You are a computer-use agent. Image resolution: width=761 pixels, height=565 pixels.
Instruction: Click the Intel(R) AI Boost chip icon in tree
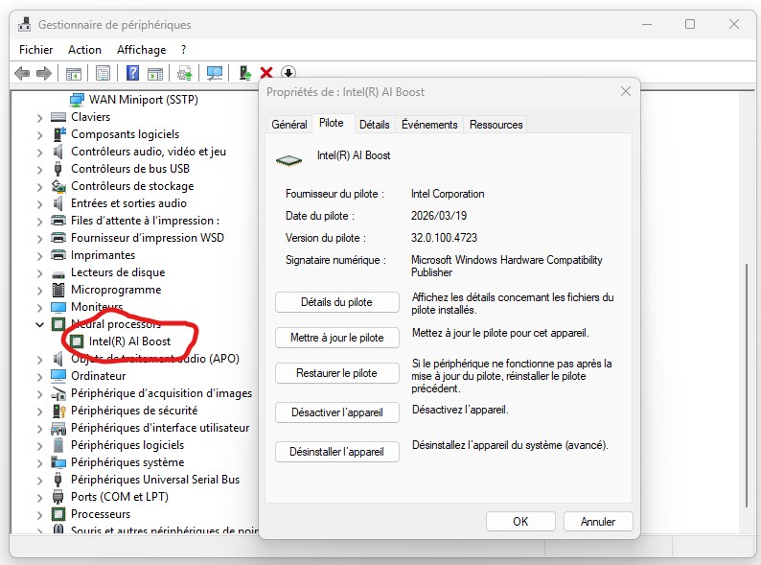pyautogui.click(x=77, y=341)
